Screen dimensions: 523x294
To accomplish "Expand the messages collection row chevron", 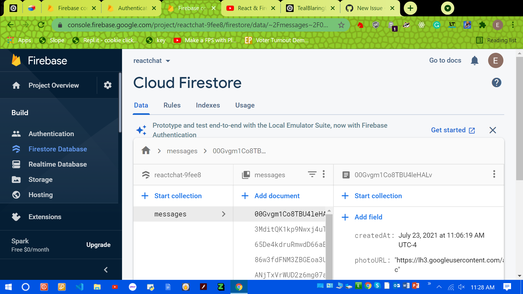I will (x=224, y=214).
